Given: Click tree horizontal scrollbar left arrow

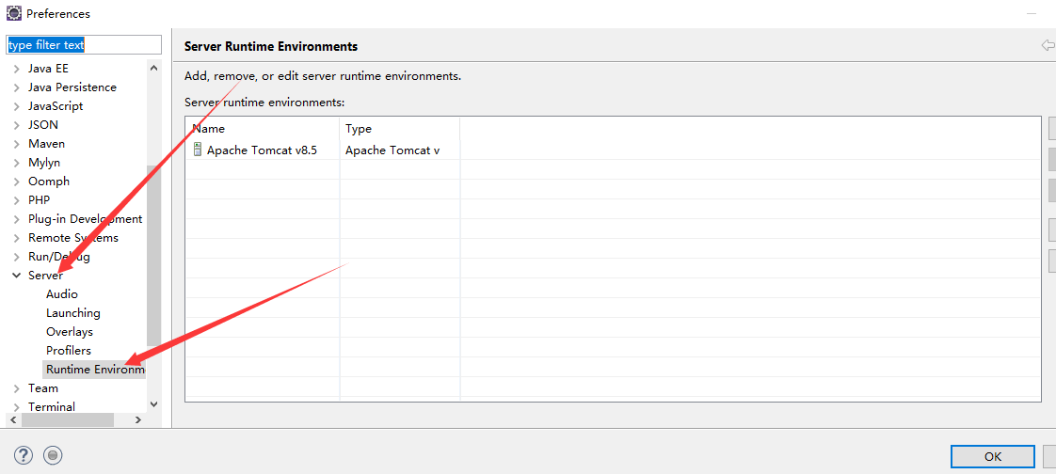Looking at the screenshot, I should click(x=13, y=419).
